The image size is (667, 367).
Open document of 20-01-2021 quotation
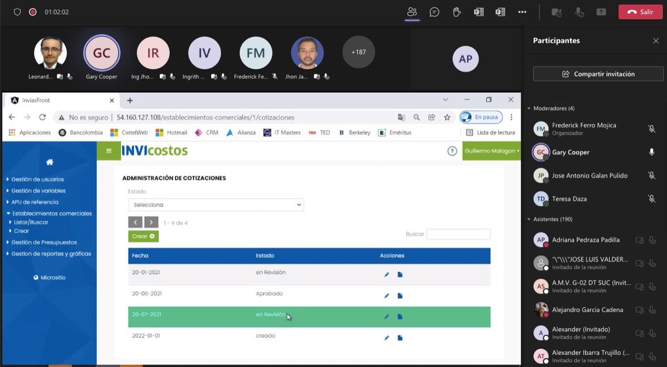400,274
